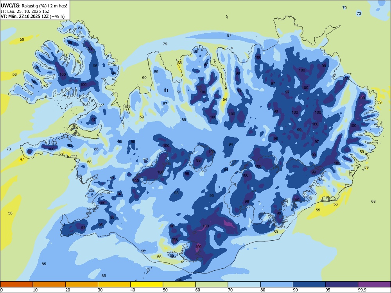Click the map value 47 near Snæfellsnes
The image size is (391, 293).
tap(22, 159)
